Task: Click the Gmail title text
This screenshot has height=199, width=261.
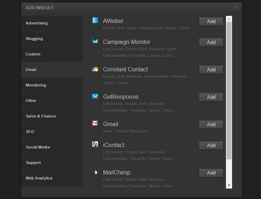Action: pyautogui.click(x=111, y=124)
